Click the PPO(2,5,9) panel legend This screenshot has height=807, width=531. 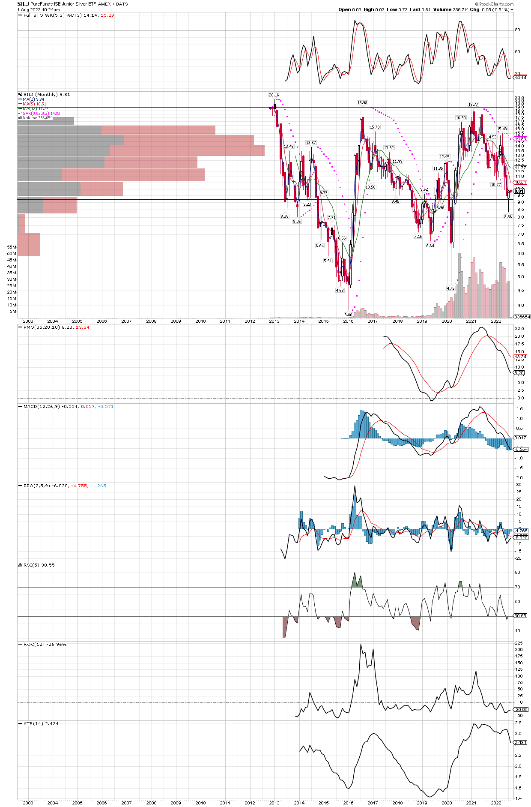click(x=62, y=486)
